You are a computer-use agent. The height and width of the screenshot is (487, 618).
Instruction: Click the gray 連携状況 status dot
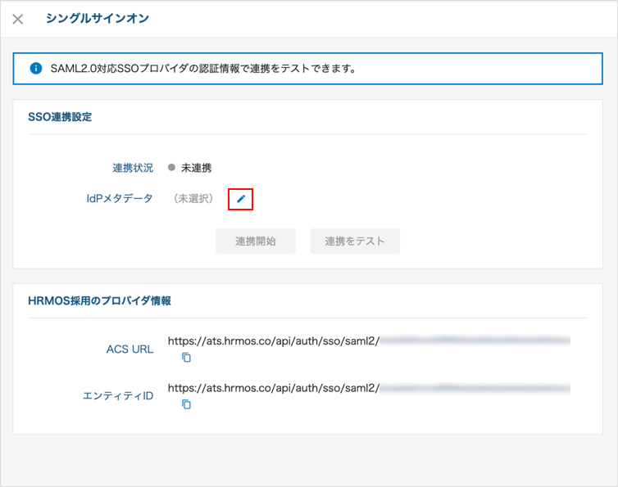coord(171,167)
